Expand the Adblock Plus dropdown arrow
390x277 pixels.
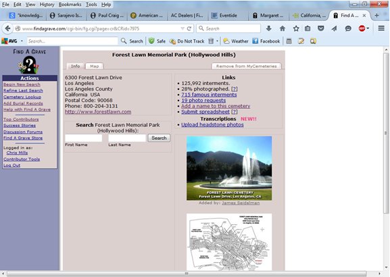(x=368, y=28)
